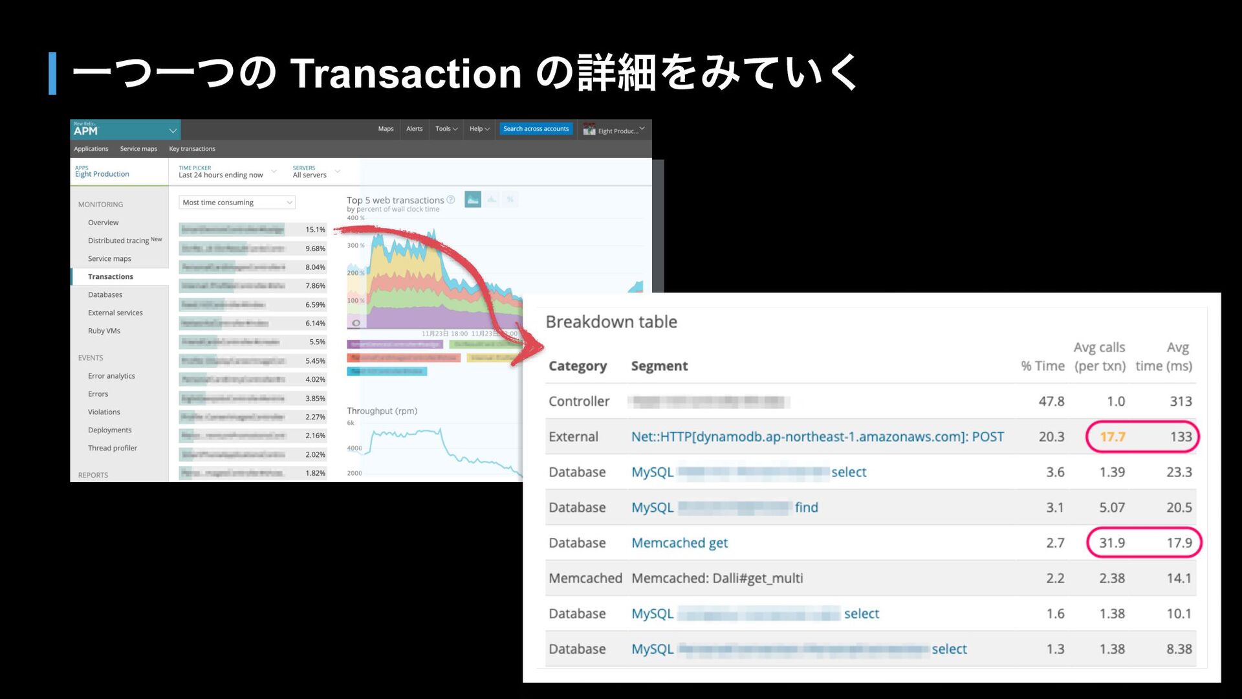Select the transaction row with 6.59%
Image resolution: width=1242 pixels, height=699 pixels.
pos(253,305)
